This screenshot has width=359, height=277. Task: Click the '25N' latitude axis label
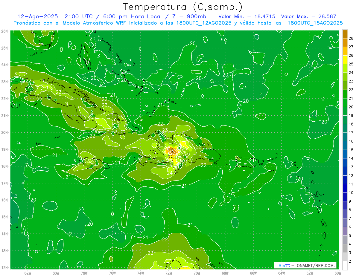pyautogui.click(x=4, y=48)
